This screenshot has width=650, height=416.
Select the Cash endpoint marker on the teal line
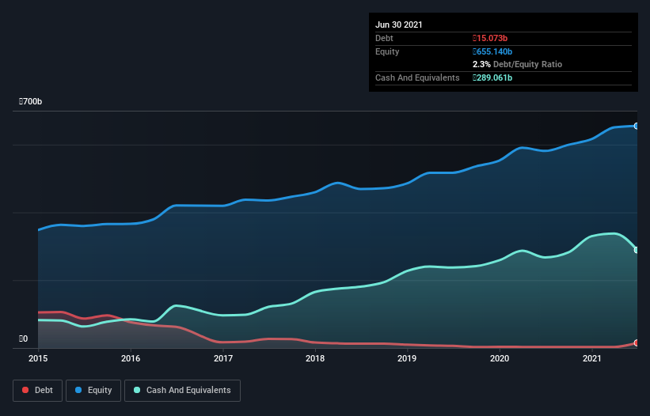pyautogui.click(x=637, y=250)
